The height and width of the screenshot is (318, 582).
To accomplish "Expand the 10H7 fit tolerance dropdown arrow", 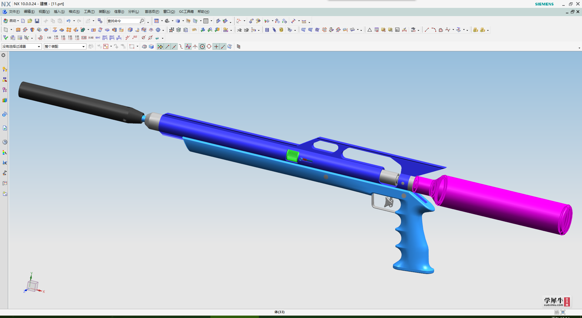I will point(418,30).
